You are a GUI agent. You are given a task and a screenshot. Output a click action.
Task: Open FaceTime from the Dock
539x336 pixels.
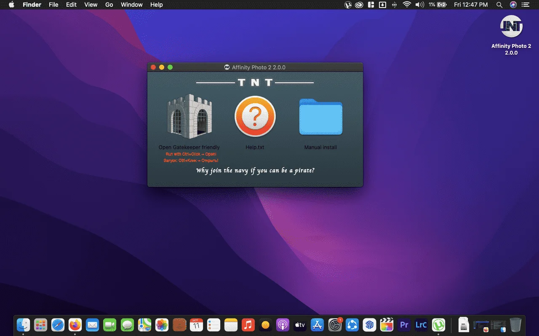point(109,325)
